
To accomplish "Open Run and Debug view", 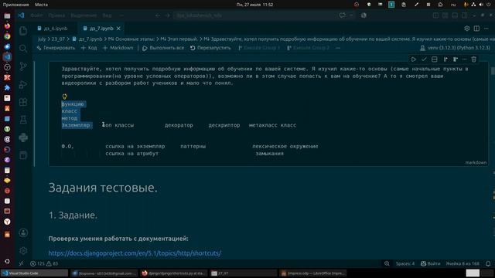I will click(x=23, y=84).
